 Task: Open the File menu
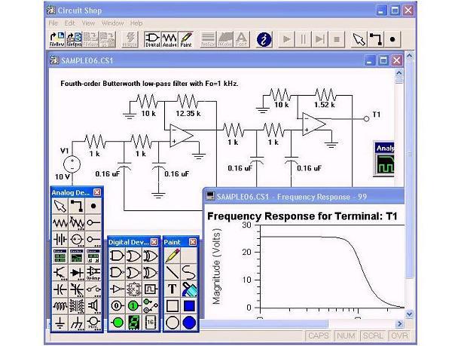click(x=53, y=23)
